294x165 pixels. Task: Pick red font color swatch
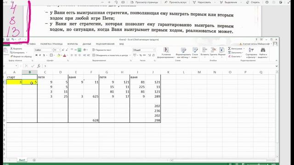point(65,55)
